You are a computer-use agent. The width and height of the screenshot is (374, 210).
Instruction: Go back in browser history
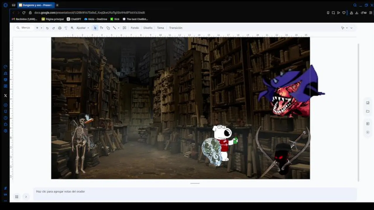click(13, 13)
